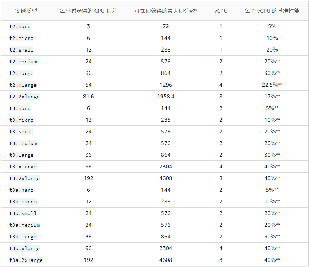Click the 22.5%** baseline performance cell

(272, 85)
